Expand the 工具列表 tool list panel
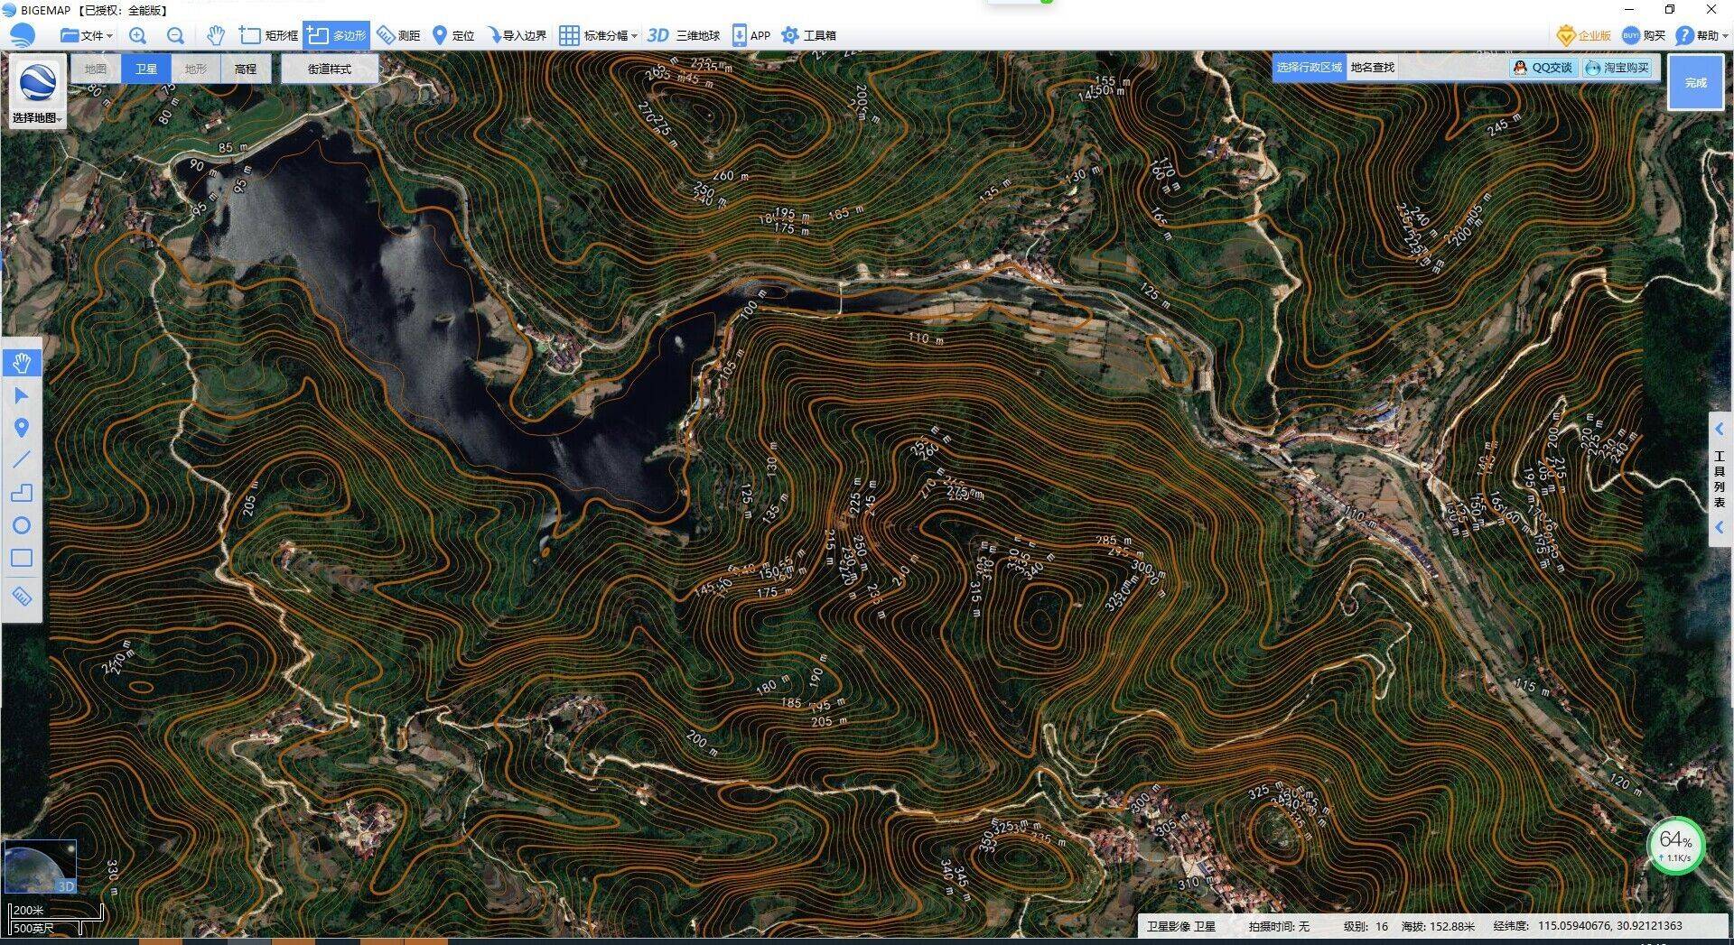 [x=1720, y=478]
